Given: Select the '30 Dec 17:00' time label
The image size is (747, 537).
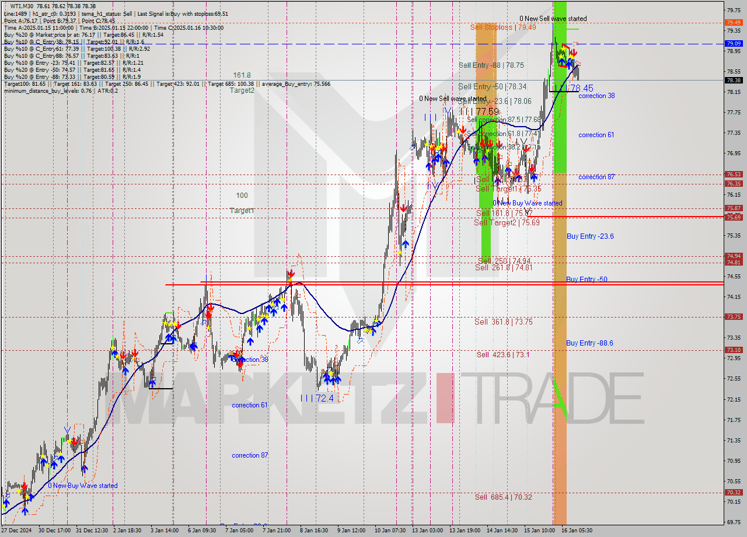Looking at the screenshot, I should 54,531.
